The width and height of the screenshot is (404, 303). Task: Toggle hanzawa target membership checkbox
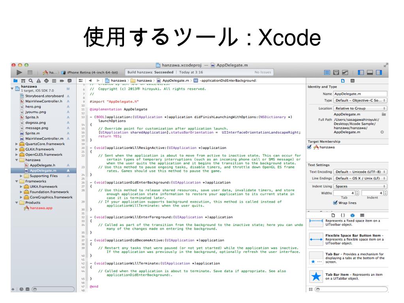coord(310,147)
